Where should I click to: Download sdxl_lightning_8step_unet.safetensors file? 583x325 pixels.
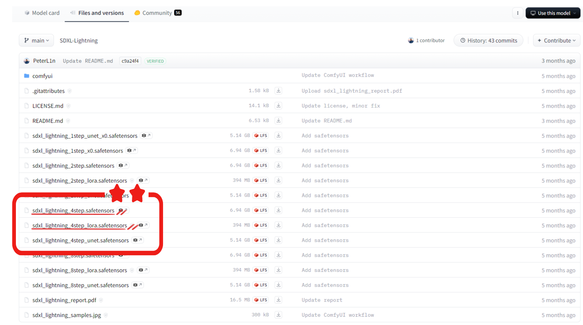click(278, 285)
